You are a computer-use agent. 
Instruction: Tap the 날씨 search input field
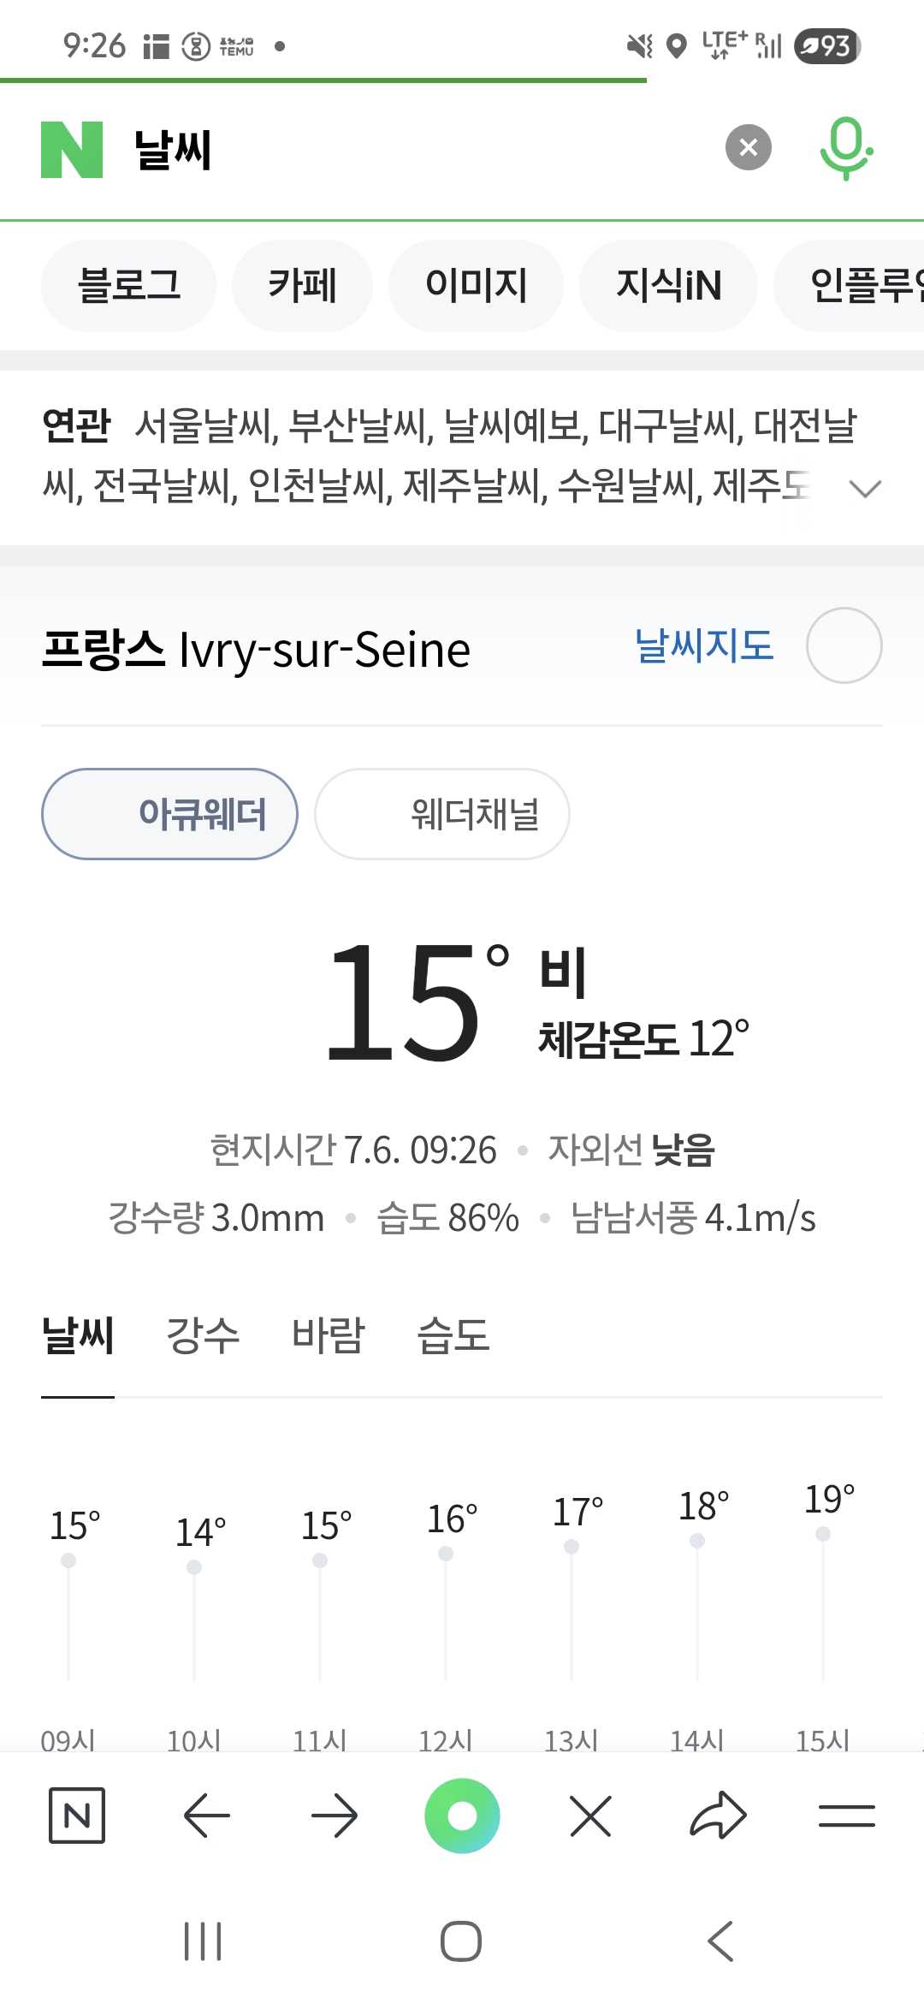(411, 150)
